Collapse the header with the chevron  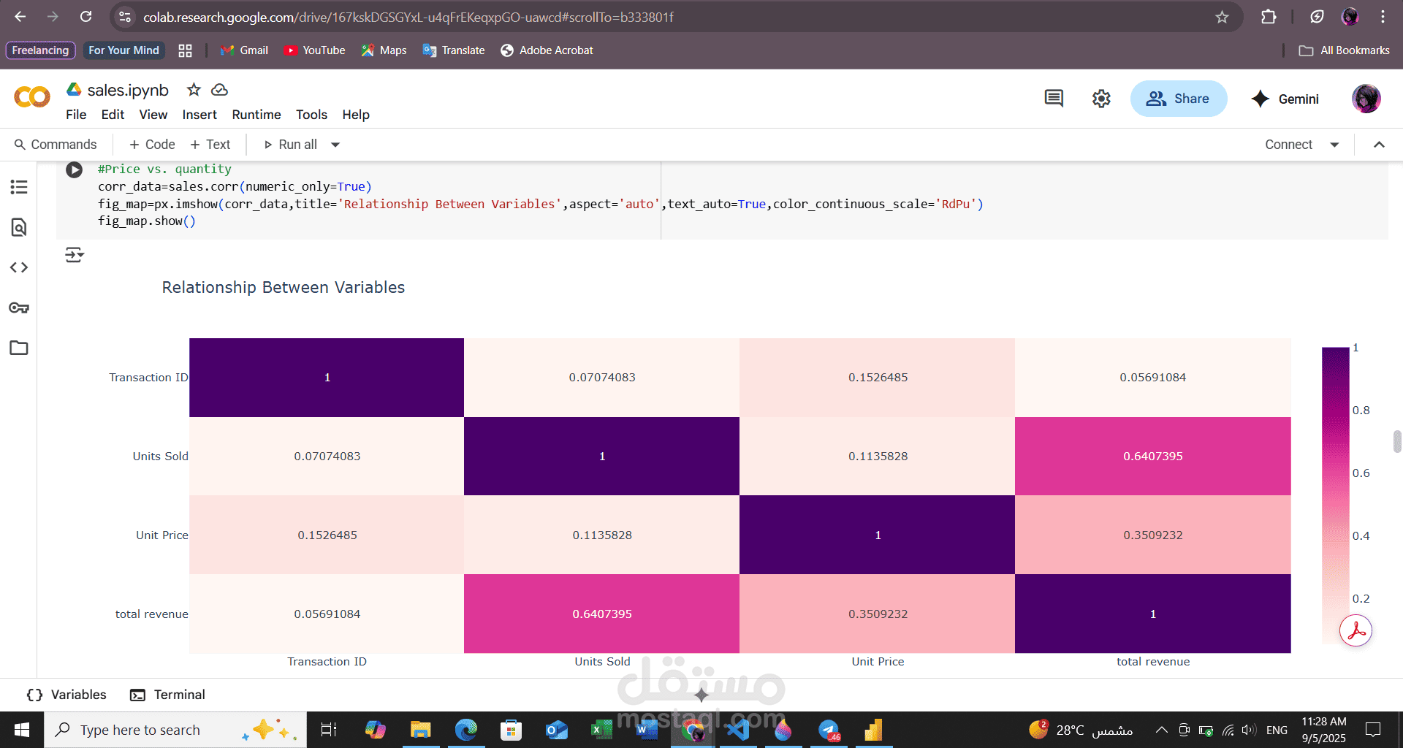[1379, 145]
